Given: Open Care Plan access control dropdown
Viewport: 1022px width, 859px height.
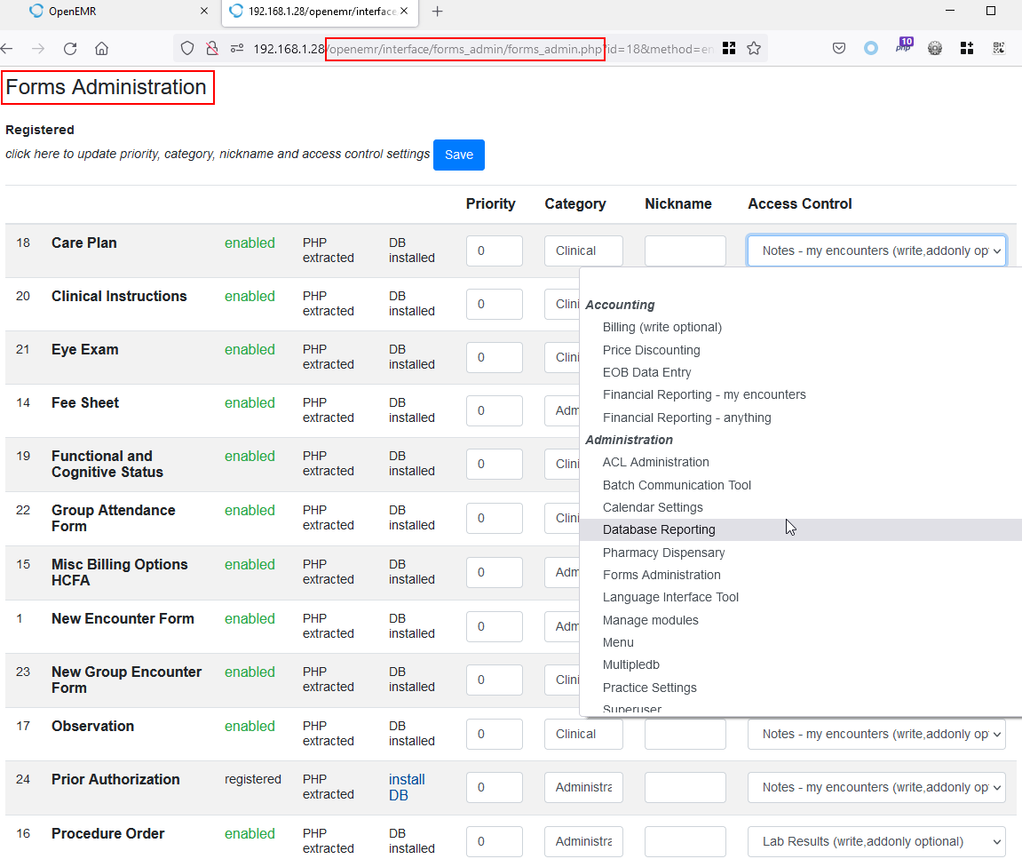Looking at the screenshot, I should point(876,251).
